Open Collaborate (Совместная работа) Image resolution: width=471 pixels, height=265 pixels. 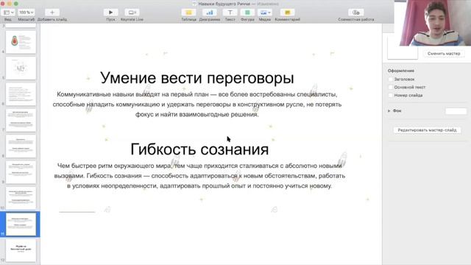pos(356,13)
